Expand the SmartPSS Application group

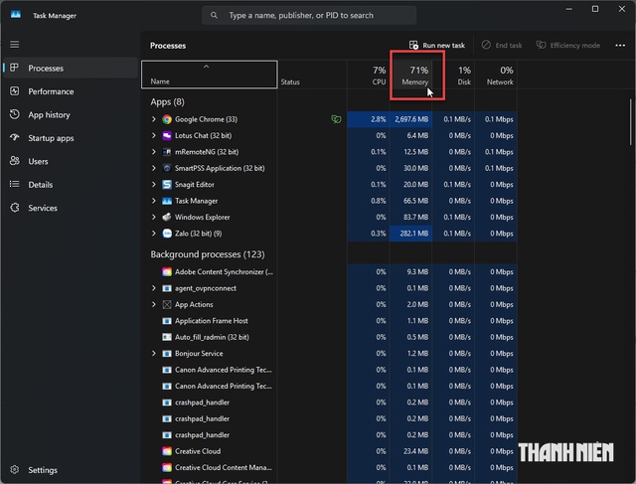154,168
